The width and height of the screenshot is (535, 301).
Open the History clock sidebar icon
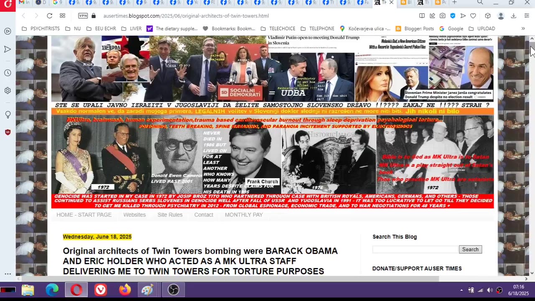coord(8,73)
